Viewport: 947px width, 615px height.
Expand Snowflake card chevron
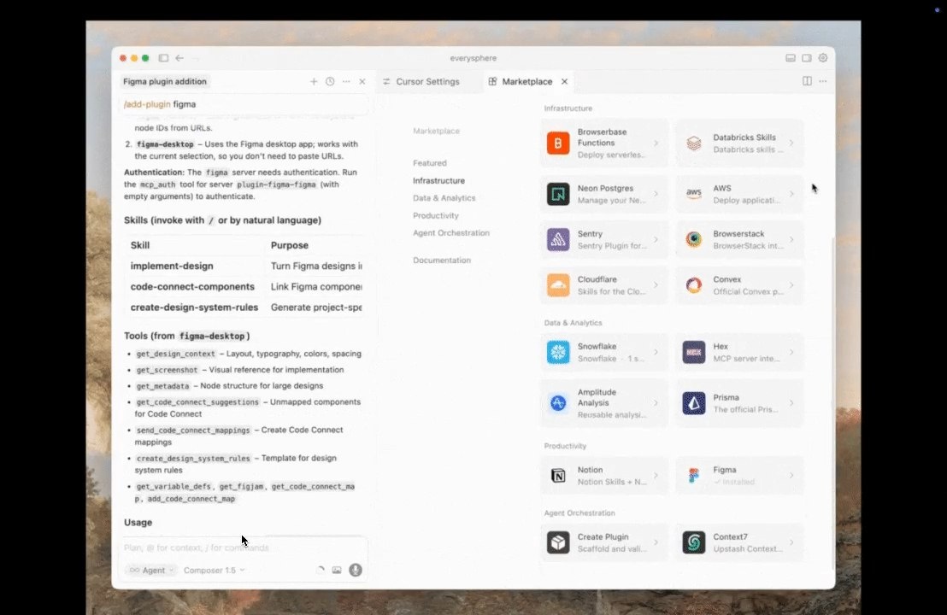(x=656, y=352)
